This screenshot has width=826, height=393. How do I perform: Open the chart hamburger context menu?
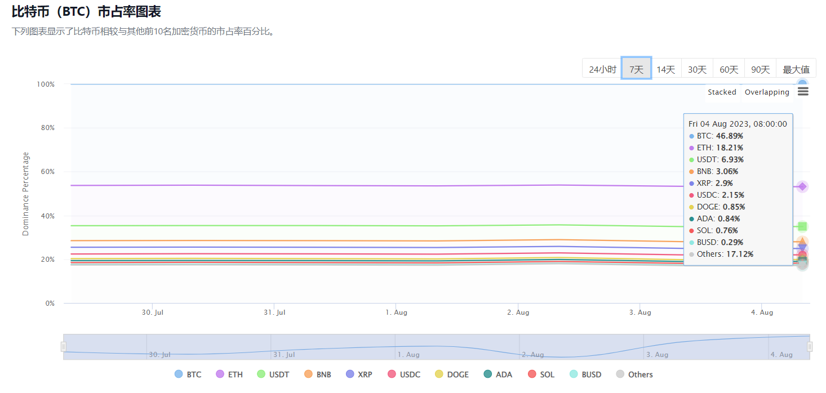coord(803,92)
